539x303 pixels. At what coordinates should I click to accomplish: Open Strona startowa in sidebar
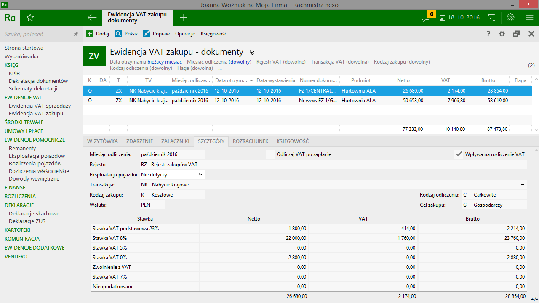24,48
